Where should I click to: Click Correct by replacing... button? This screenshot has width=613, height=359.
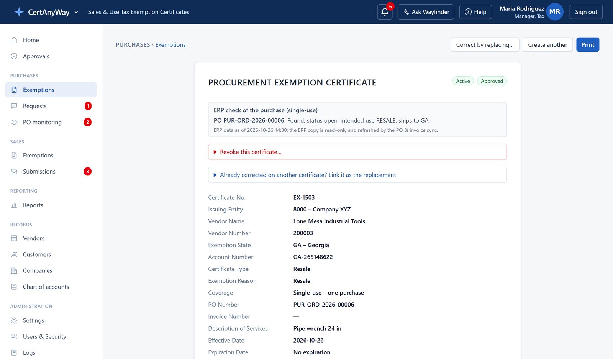pyautogui.click(x=485, y=45)
